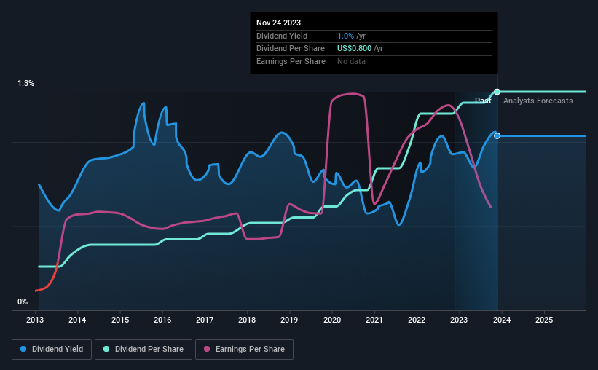Click the Nov 24 2023 tooltip date
The width and height of the screenshot is (598, 370).
(x=278, y=23)
